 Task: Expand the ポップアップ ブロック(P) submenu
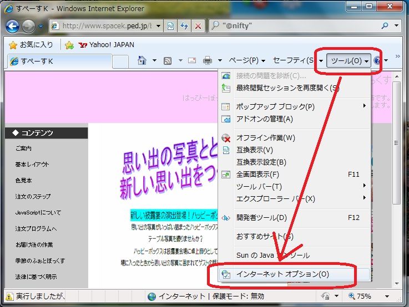tap(275, 106)
